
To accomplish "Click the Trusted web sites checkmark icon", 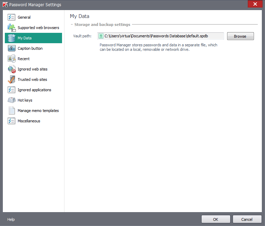I will coord(11,79).
